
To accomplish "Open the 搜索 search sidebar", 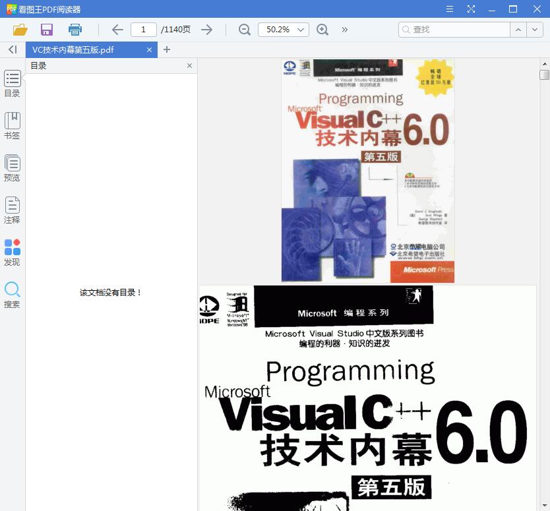I will 13,295.
